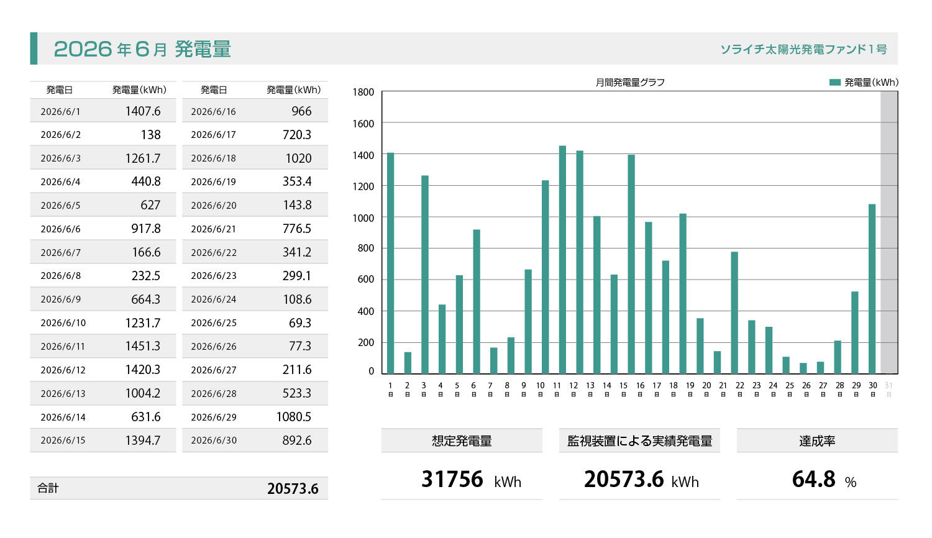Select the day 15 bar in the chart
Screen dimensions: 932x538
pyautogui.click(x=631, y=264)
